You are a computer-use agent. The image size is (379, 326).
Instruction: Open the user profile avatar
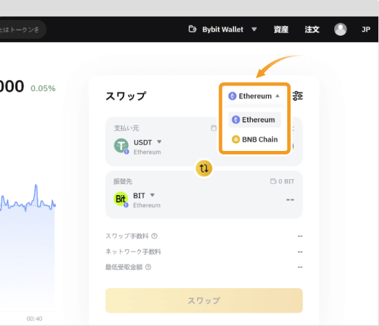pos(340,29)
